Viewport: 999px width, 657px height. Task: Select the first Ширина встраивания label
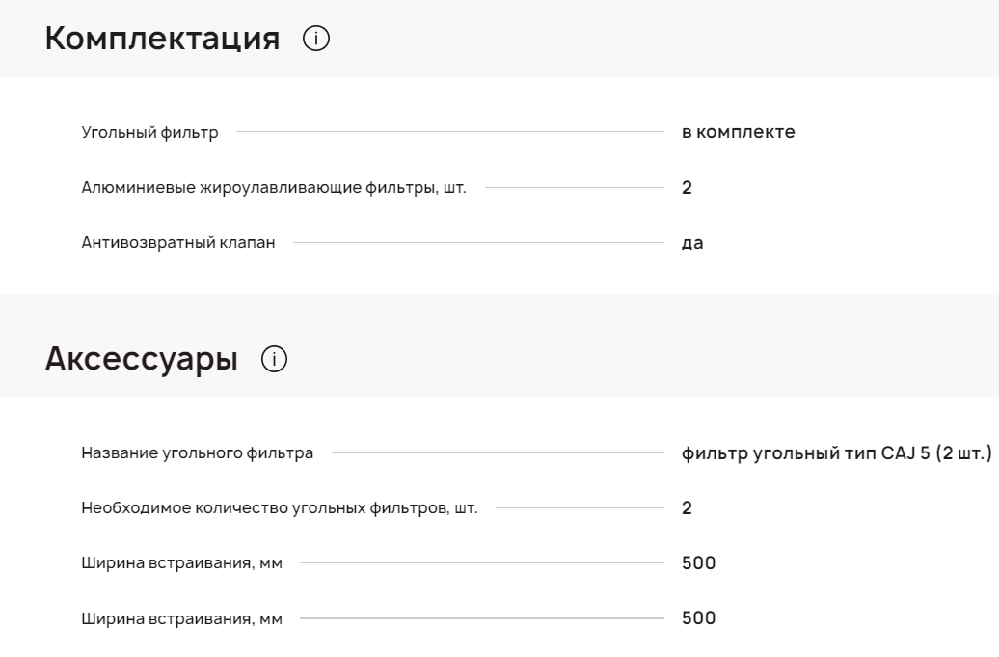[181, 563]
